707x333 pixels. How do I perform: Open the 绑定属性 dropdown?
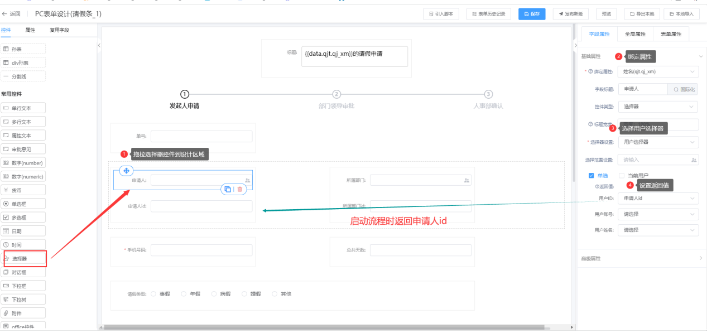coord(658,72)
